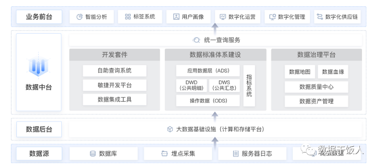The width and height of the screenshot is (378, 168).
Task: Click the blue hexagon 数据中台 illustration
Action: (x=39, y=66)
